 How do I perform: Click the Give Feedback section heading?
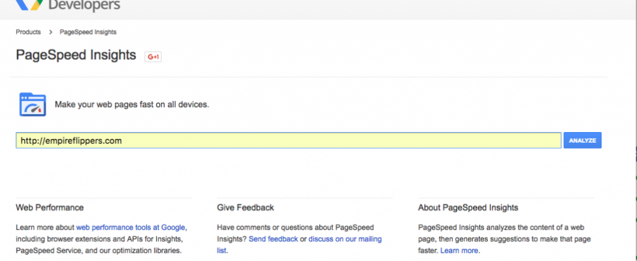coord(245,207)
